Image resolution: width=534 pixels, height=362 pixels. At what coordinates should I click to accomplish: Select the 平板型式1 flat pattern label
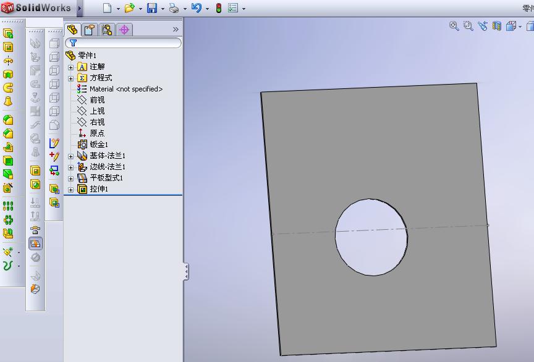click(106, 178)
